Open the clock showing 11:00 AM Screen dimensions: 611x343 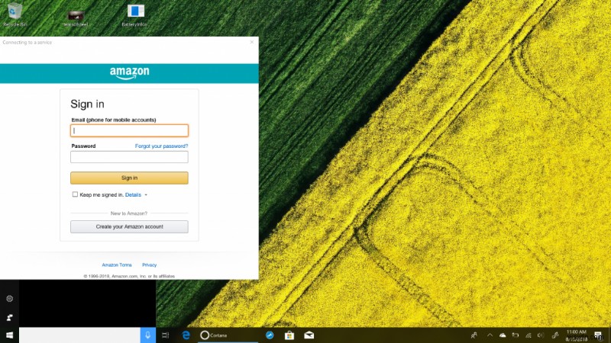click(x=577, y=335)
